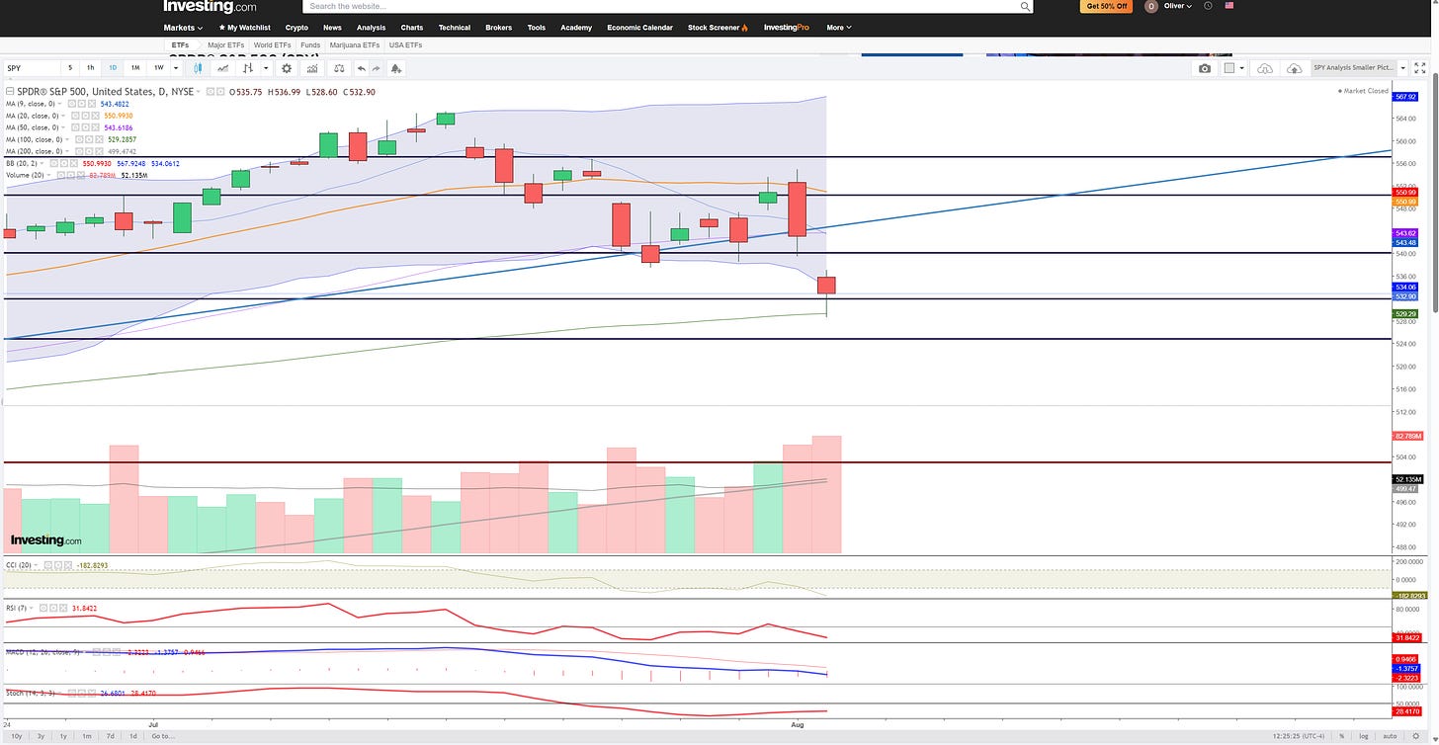Open the Oliver account dropdown
This screenshot has height=745, width=1439.
pos(1177,6)
